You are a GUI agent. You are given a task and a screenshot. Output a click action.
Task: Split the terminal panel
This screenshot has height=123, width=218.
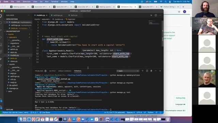147,71
